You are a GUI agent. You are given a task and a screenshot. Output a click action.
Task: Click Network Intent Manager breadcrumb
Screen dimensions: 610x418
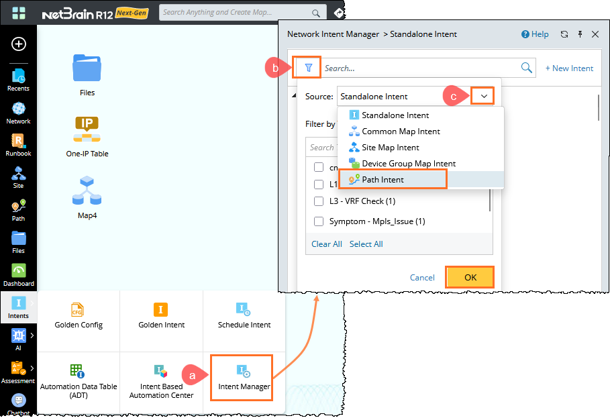point(333,34)
